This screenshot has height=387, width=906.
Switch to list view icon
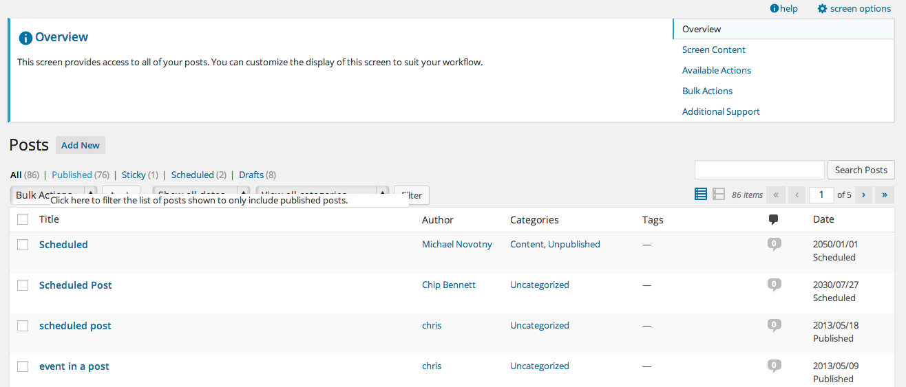click(x=701, y=195)
